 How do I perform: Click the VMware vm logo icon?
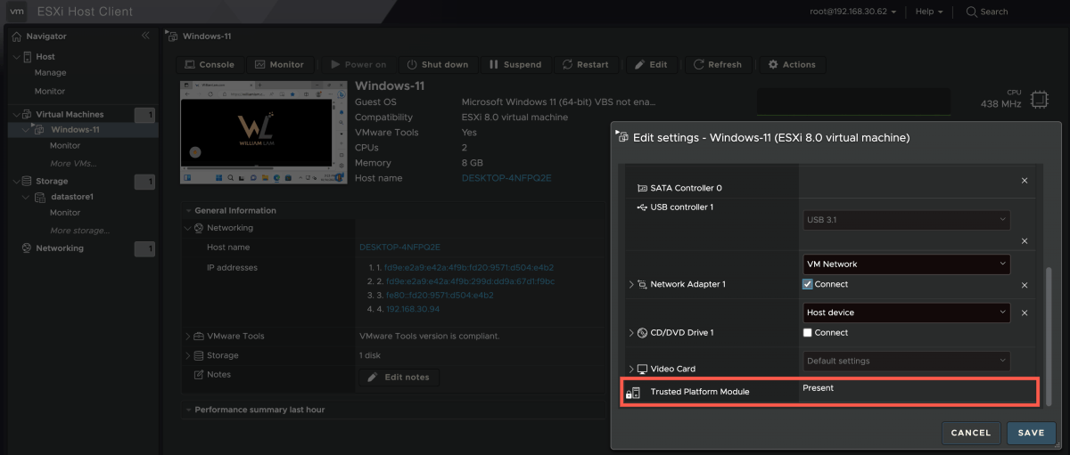tap(17, 12)
